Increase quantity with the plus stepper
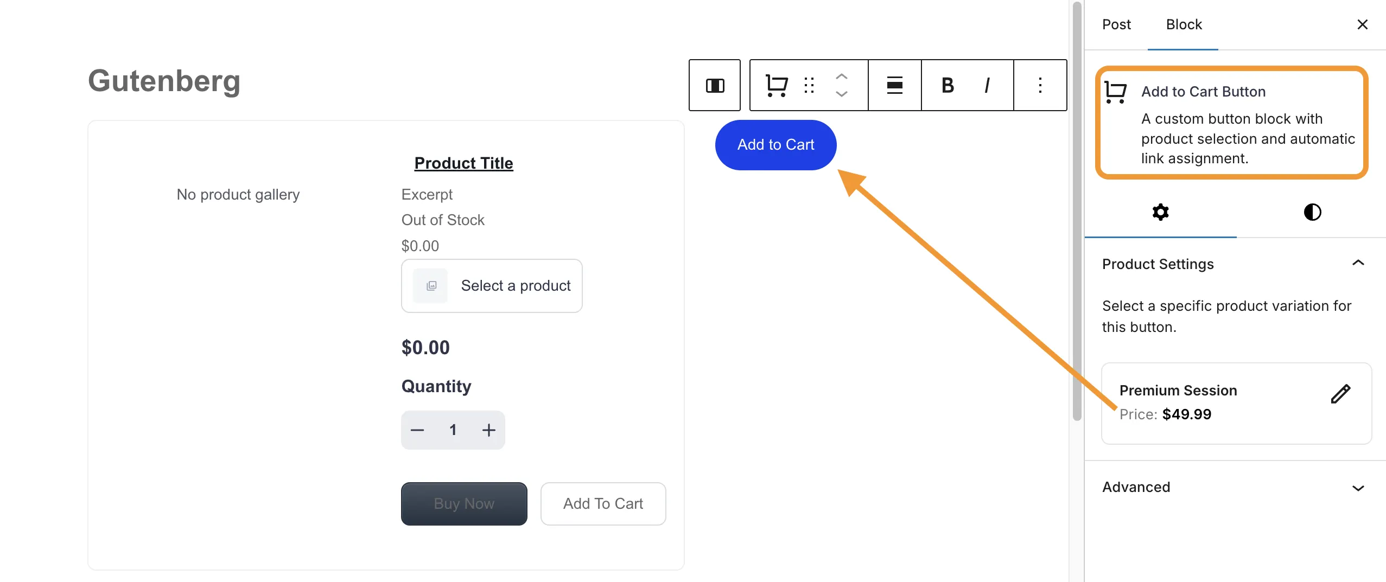 (488, 430)
